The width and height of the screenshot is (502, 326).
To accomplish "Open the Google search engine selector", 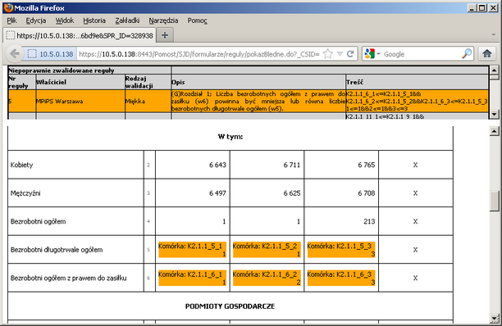I will [x=372, y=54].
